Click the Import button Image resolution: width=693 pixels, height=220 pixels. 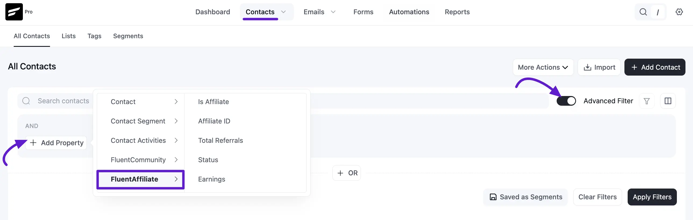click(599, 67)
